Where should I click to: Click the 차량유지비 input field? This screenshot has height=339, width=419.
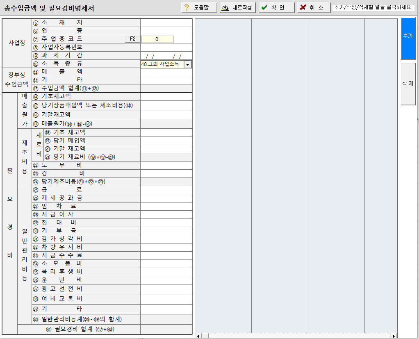[166, 247]
